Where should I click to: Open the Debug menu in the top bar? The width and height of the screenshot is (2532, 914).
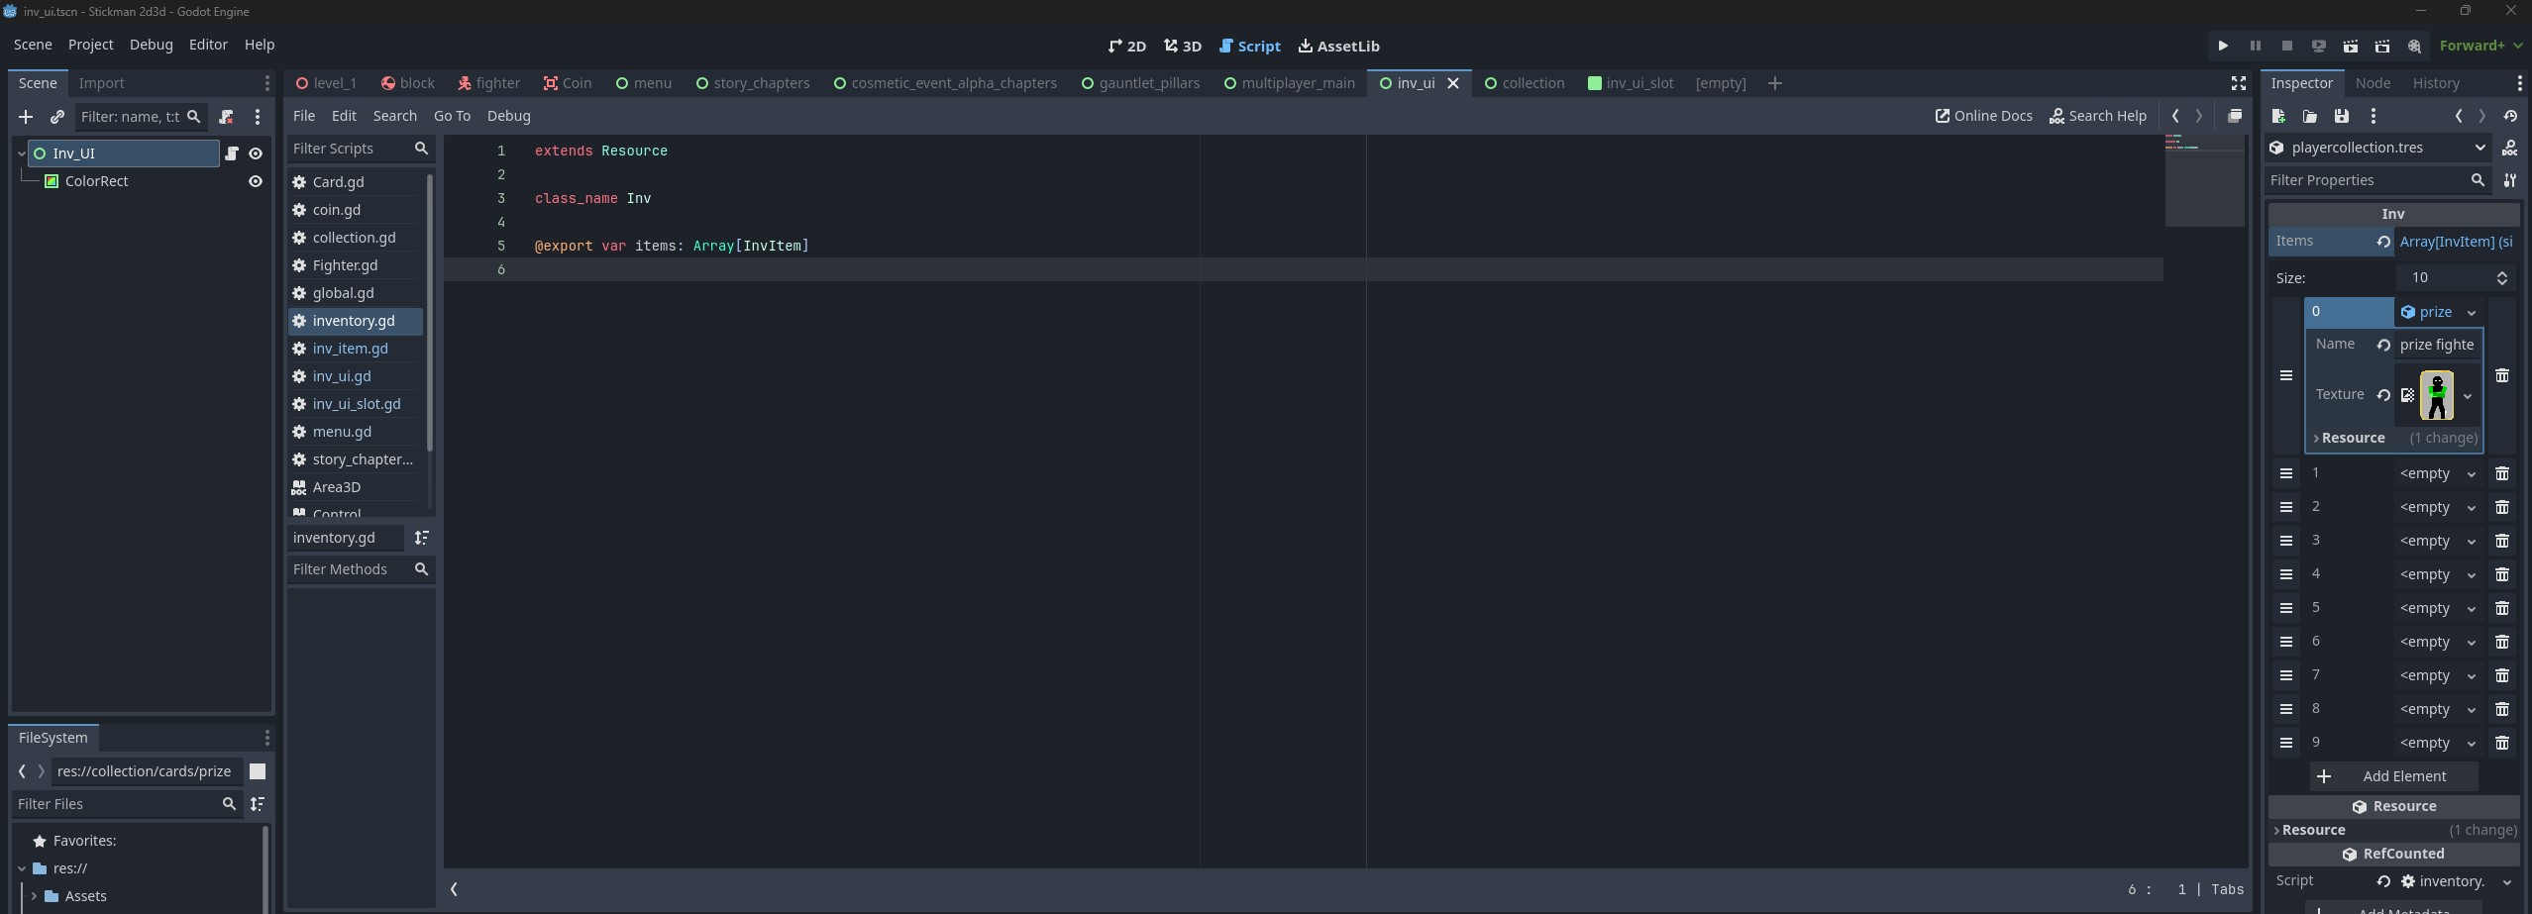tap(151, 45)
